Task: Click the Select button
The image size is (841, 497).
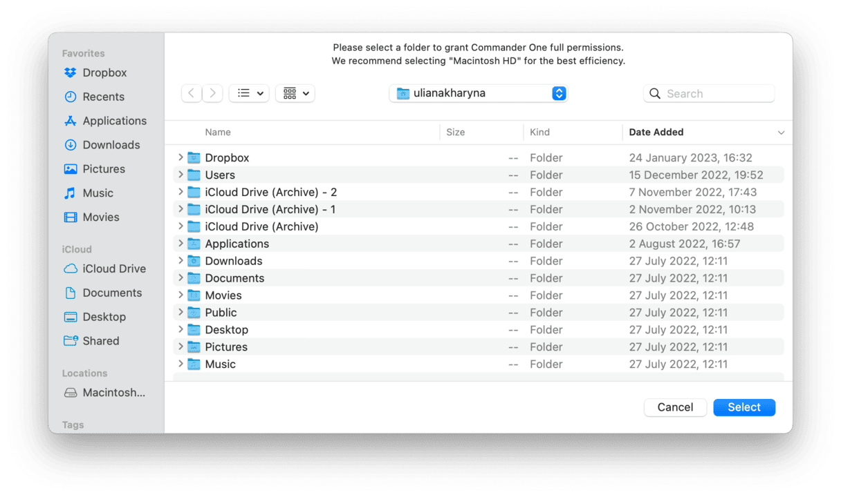Action: (744, 407)
